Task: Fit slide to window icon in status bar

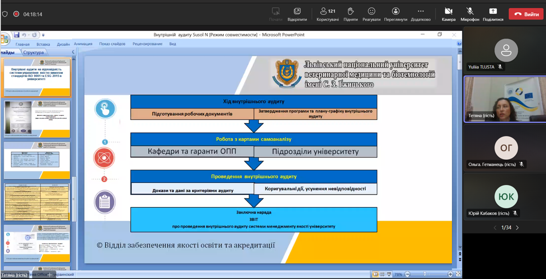Action: tap(458, 275)
